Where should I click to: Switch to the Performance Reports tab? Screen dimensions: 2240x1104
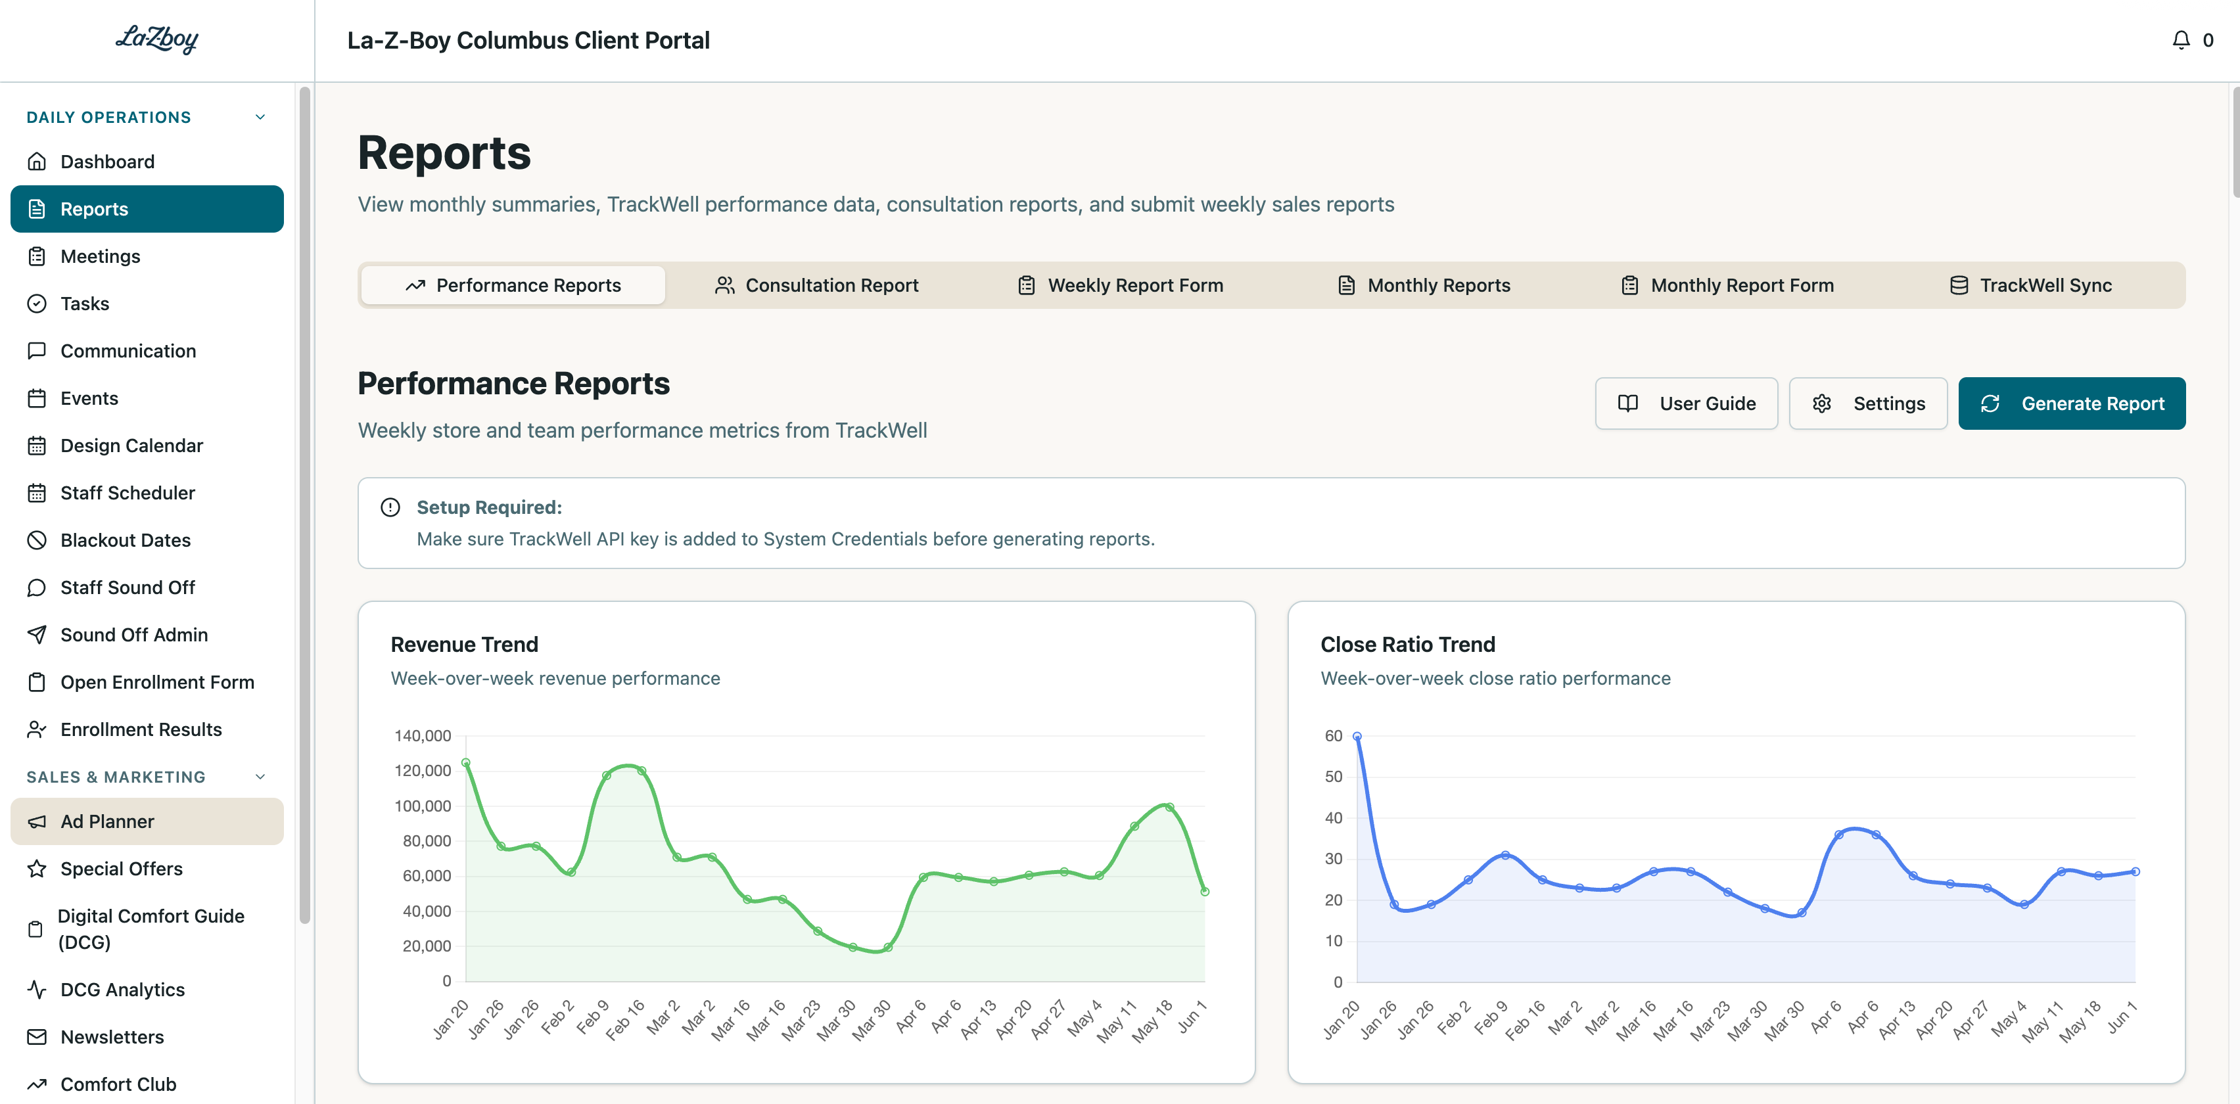click(x=513, y=285)
